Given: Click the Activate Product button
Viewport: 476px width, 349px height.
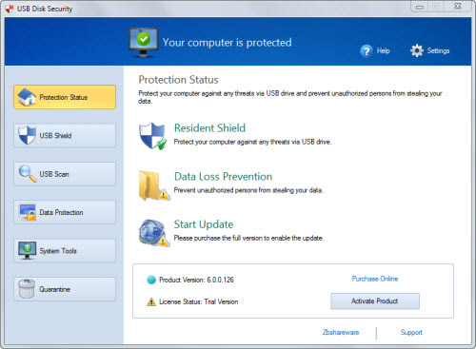Looking at the screenshot, I should (x=375, y=301).
